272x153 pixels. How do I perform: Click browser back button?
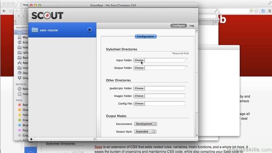pos(4,11)
